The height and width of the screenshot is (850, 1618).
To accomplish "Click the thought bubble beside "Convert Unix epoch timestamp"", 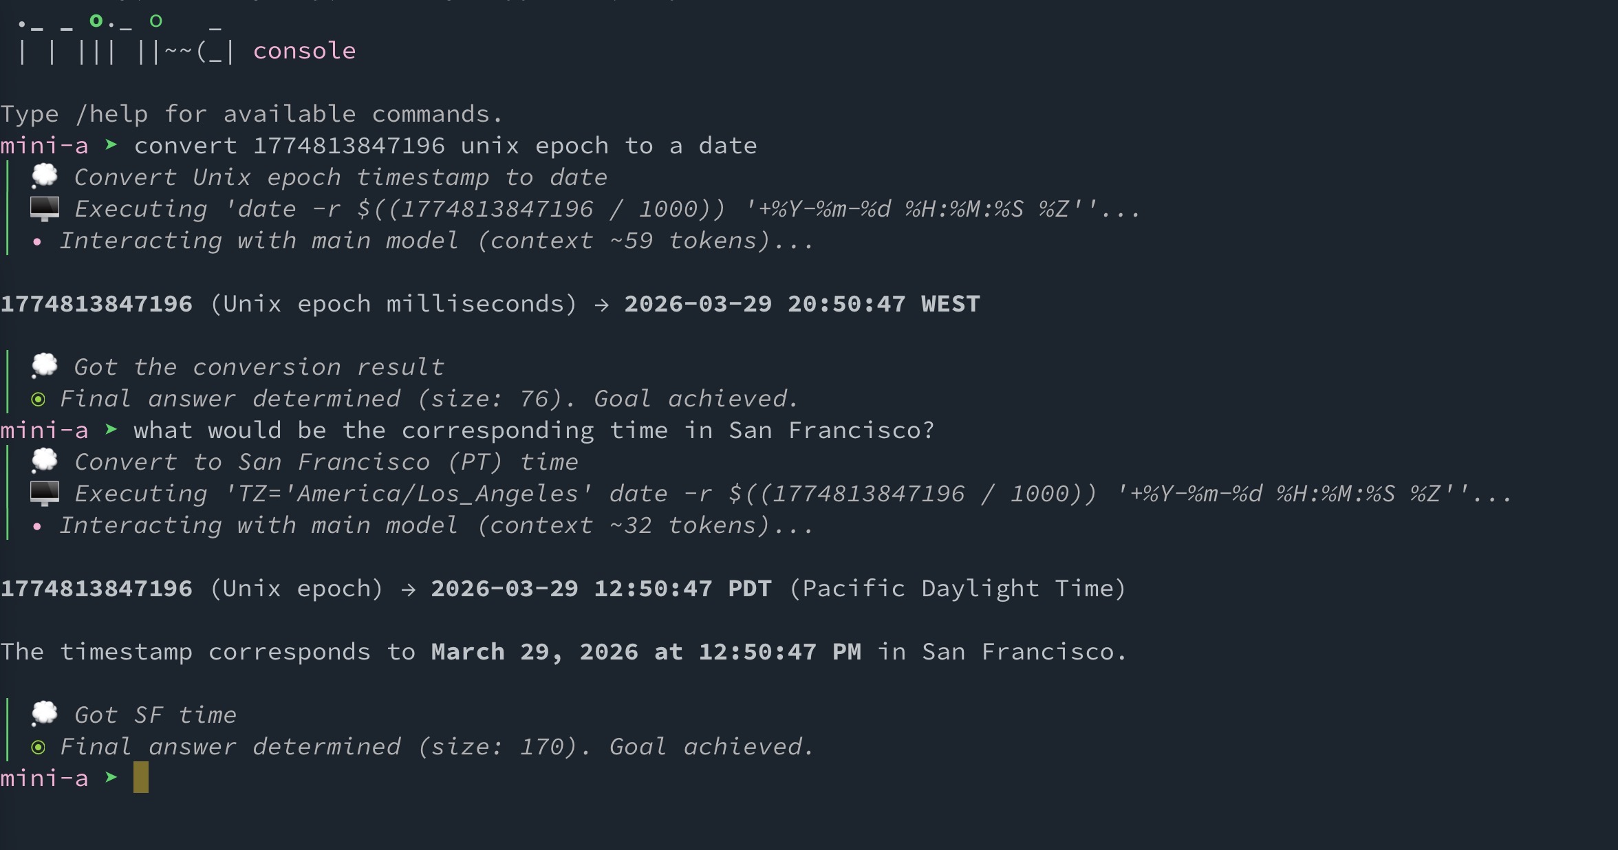I will [45, 176].
